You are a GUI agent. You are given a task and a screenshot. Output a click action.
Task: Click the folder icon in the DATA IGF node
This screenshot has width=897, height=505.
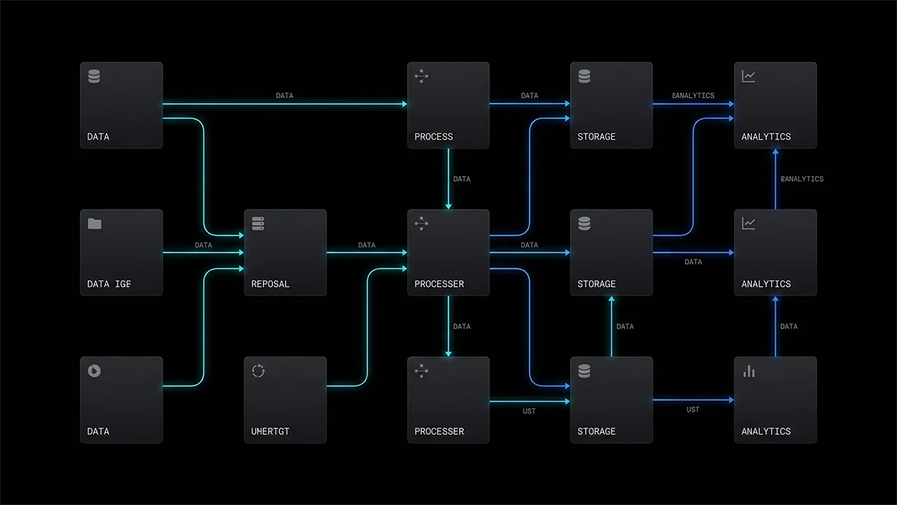click(x=94, y=224)
